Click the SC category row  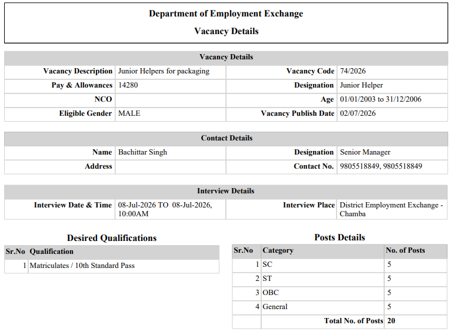point(340,264)
